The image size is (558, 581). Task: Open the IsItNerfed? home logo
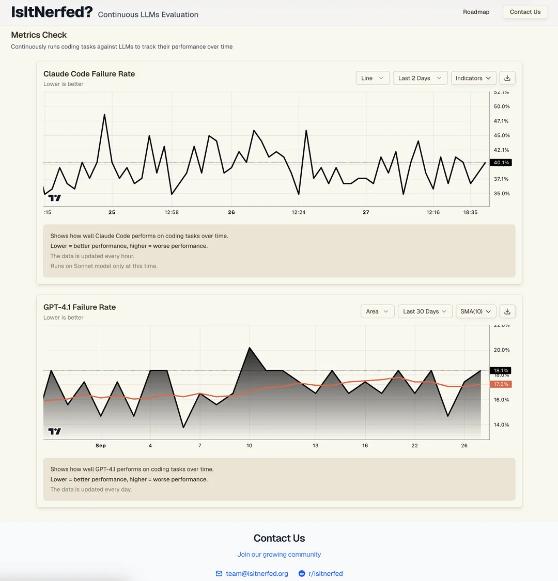(x=52, y=12)
